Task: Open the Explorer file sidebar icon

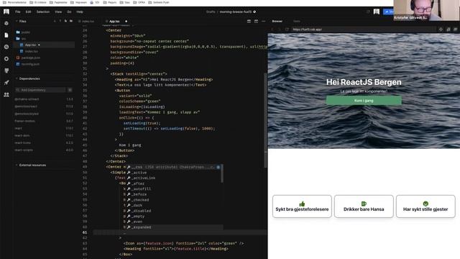Action: 6,35
